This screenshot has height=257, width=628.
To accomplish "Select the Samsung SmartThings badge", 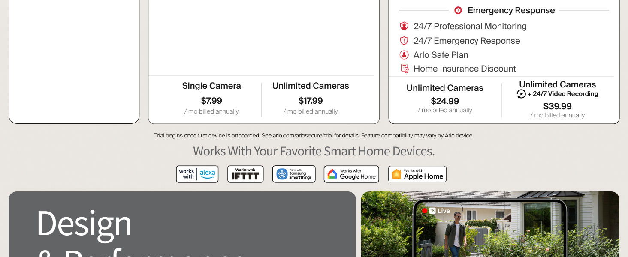I will click(x=294, y=174).
